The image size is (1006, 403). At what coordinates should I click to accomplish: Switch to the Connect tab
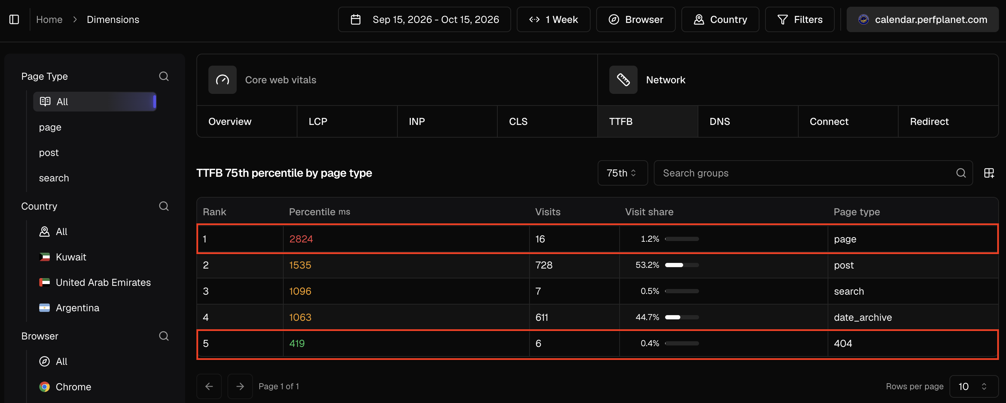[x=848, y=121]
